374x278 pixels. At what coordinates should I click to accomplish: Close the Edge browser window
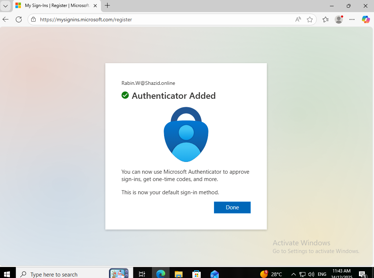coord(366,6)
